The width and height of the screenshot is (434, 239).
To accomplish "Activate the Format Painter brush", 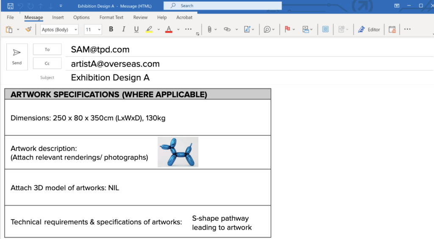I will click(x=28, y=29).
